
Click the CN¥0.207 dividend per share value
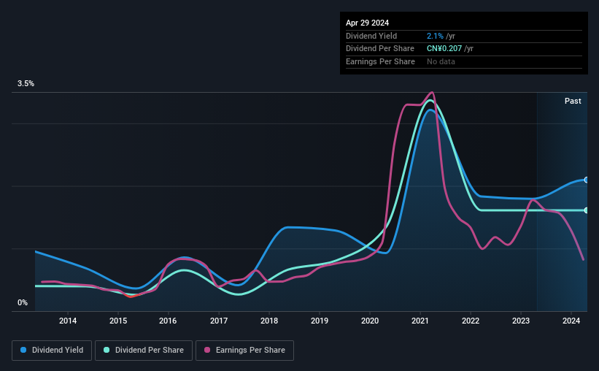pos(444,49)
